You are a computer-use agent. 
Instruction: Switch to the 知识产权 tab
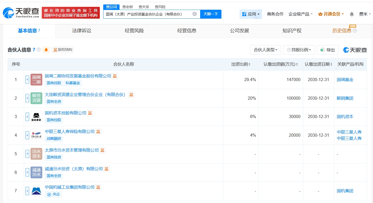pos(292,31)
